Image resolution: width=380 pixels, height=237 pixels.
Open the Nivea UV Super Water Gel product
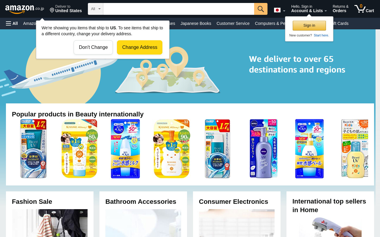[x=264, y=149]
